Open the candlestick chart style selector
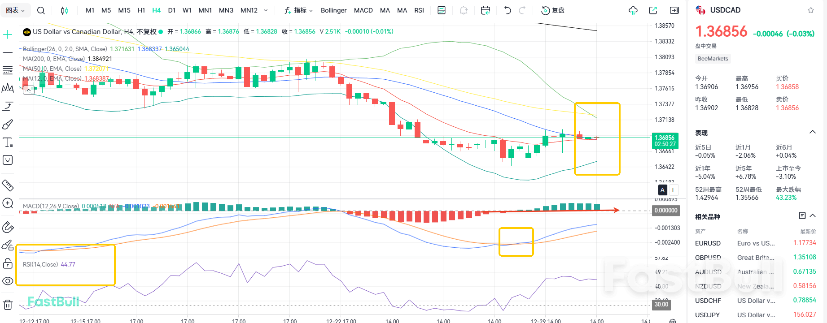 click(65, 10)
